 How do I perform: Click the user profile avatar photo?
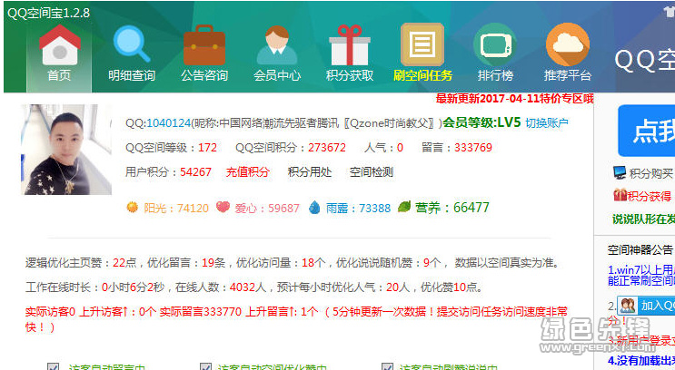click(x=66, y=150)
